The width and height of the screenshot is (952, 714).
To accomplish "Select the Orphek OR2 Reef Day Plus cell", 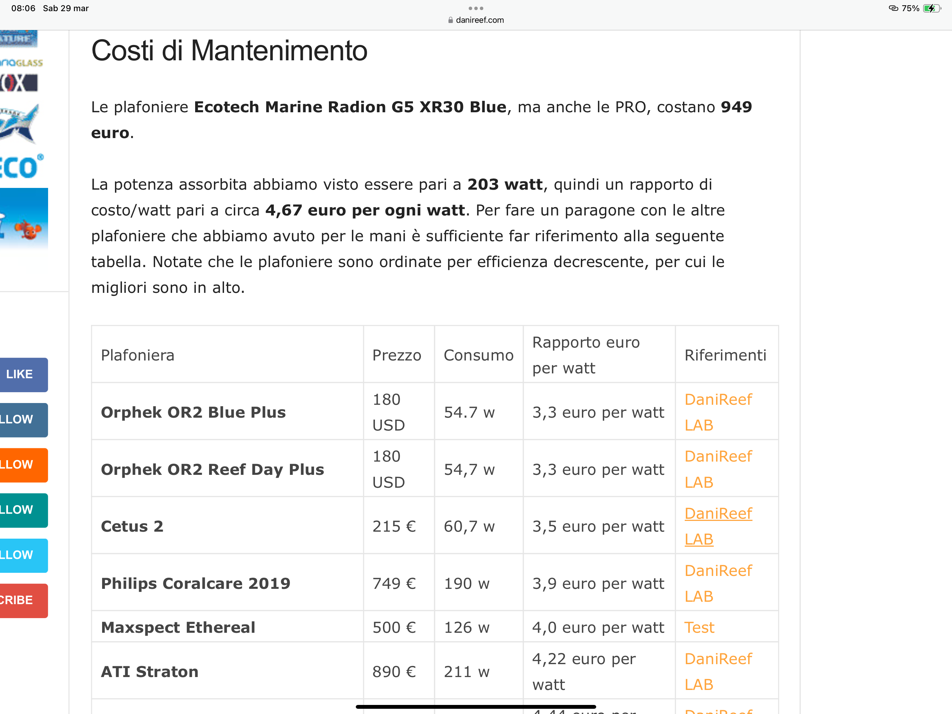I will tap(227, 469).
